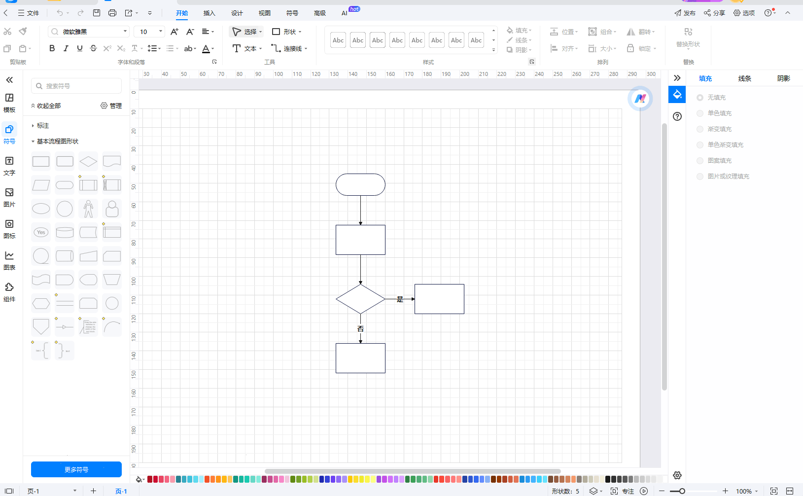Select the 无填充 no fill radio

click(x=700, y=98)
